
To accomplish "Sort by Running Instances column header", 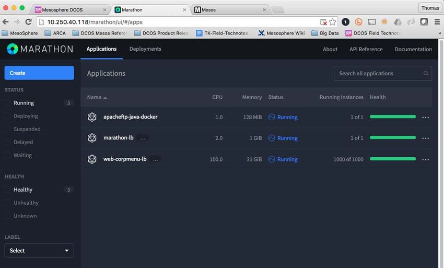I will (x=341, y=97).
